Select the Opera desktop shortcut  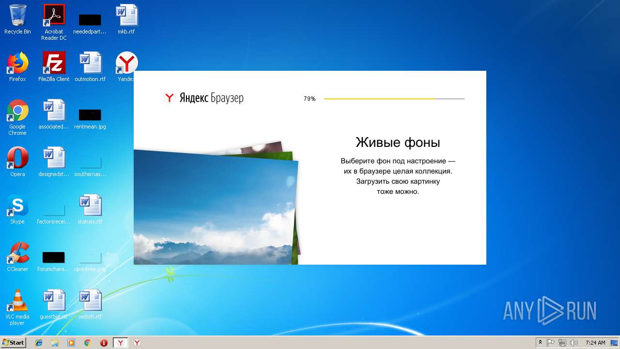coord(17,162)
